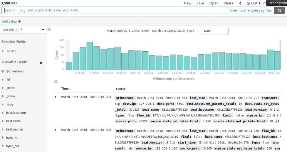Open the Uses lucene query syntax link

tap(251, 10)
